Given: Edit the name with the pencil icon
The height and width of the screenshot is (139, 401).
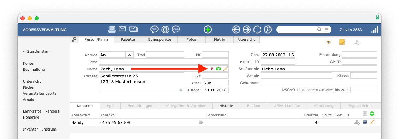Looking at the screenshot, I should coord(225,69).
